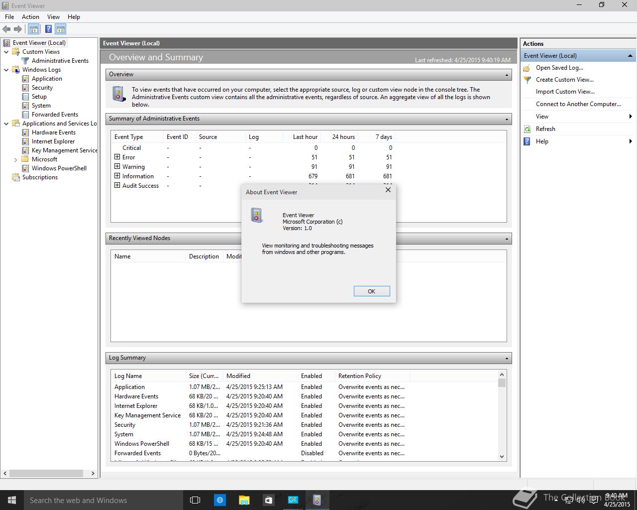Screen dimensions: 637x510
Task: Click Open Saved Log action link
Action: click(559, 68)
